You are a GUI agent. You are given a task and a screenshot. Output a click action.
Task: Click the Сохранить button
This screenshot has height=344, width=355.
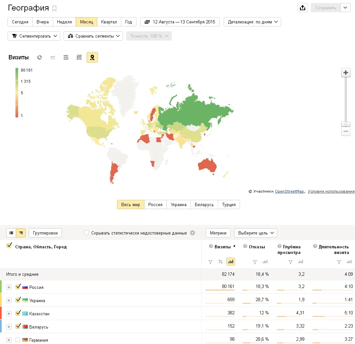point(326,8)
